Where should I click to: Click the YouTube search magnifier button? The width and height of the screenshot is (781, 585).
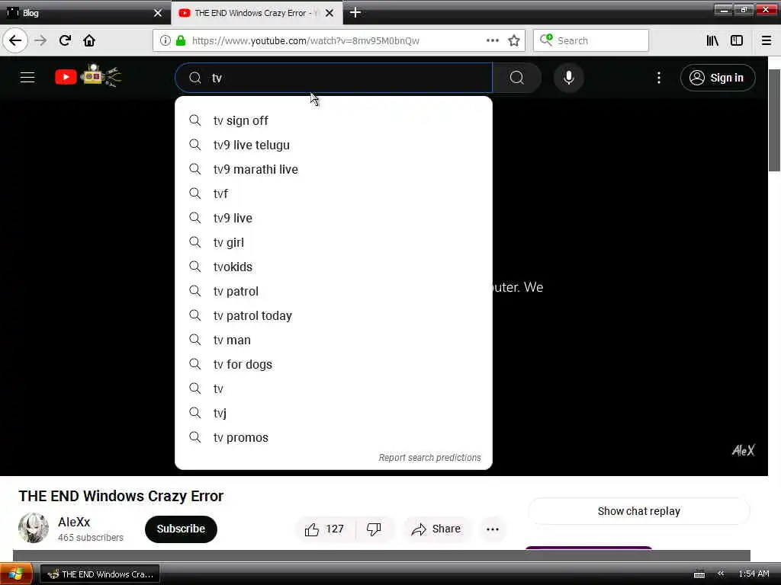pyautogui.click(x=517, y=78)
